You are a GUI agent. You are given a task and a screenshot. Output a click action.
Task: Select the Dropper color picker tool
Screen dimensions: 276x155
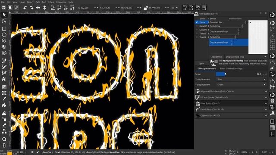pyautogui.click(x=4, y=99)
